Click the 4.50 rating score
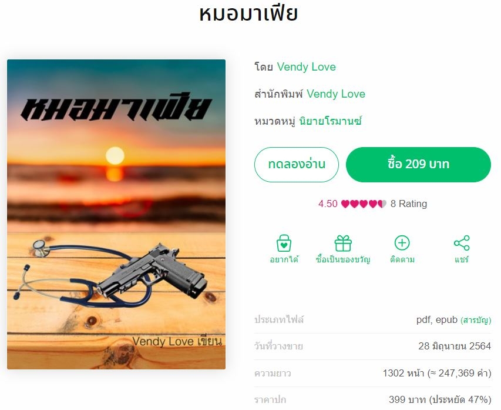The image size is (501, 410). tap(328, 204)
